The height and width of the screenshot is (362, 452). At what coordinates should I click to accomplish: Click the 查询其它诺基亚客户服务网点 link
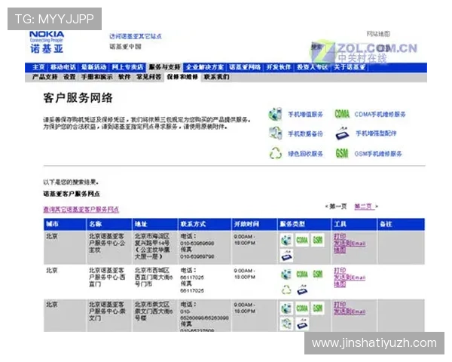click(81, 210)
